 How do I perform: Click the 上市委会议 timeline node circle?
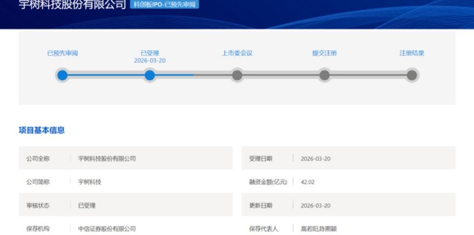(x=237, y=75)
